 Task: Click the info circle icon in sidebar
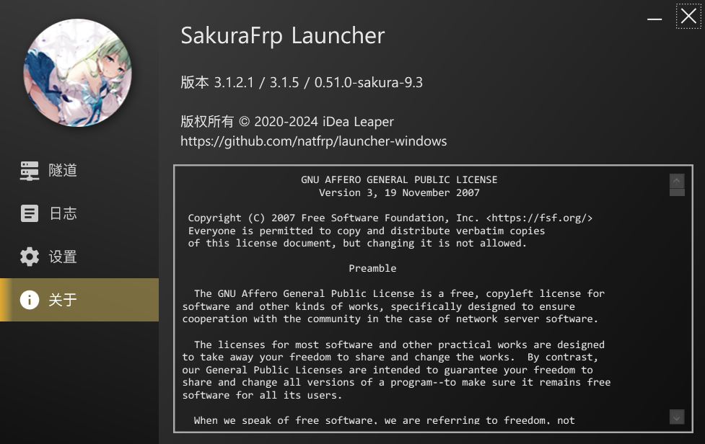tap(30, 300)
